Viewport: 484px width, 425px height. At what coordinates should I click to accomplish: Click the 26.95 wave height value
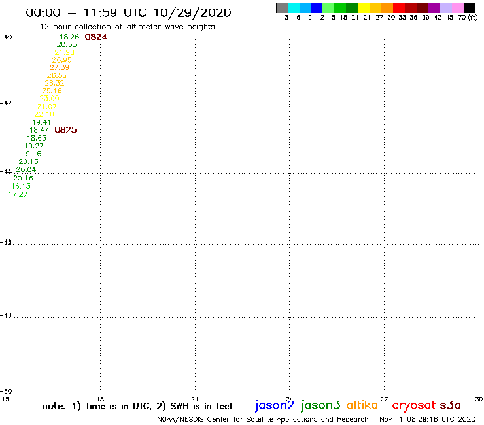point(61,60)
